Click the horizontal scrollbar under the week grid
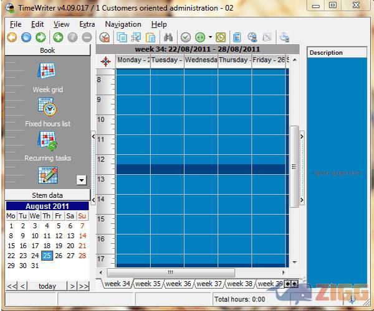374x311 pixels. point(170,272)
